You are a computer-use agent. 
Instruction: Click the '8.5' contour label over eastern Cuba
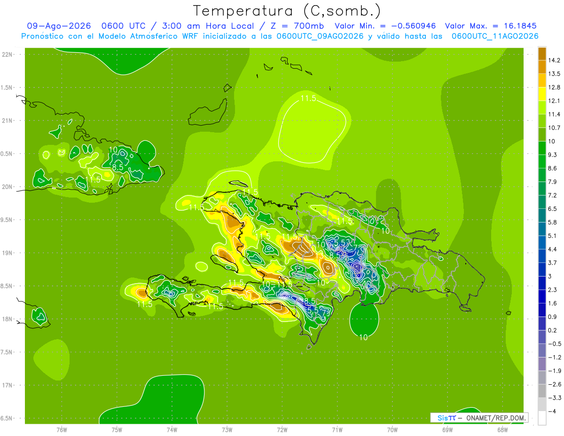pyautogui.click(x=118, y=167)
